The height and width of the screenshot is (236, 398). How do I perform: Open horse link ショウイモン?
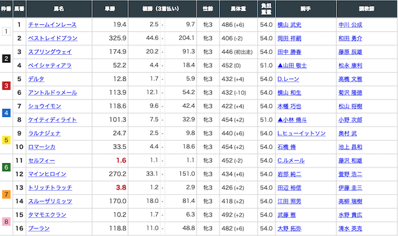pos(45,106)
